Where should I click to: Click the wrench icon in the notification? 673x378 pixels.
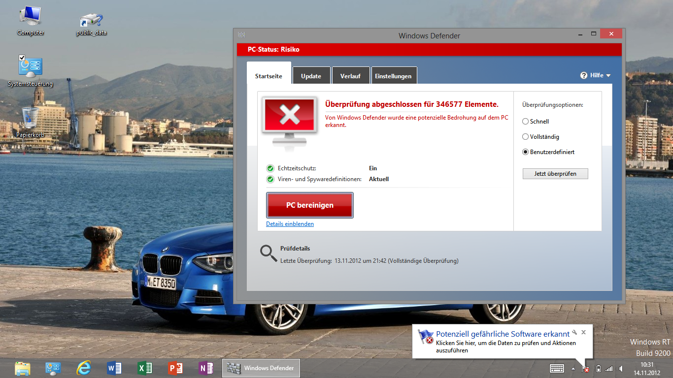pyautogui.click(x=574, y=332)
